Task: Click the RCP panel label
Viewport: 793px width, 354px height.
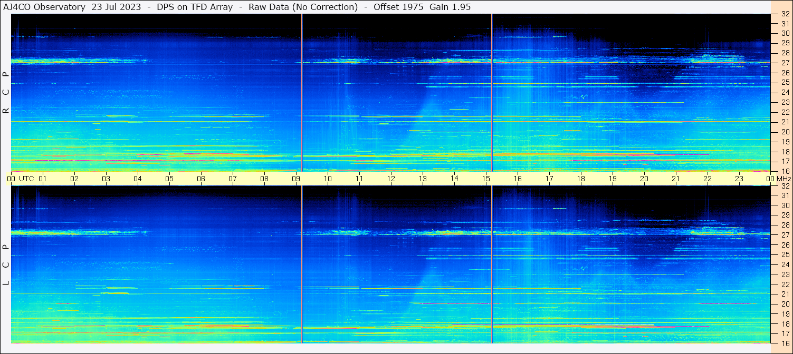Action: point(6,93)
